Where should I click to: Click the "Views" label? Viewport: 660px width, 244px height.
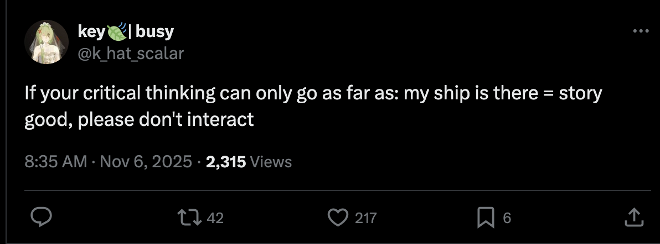(x=271, y=162)
